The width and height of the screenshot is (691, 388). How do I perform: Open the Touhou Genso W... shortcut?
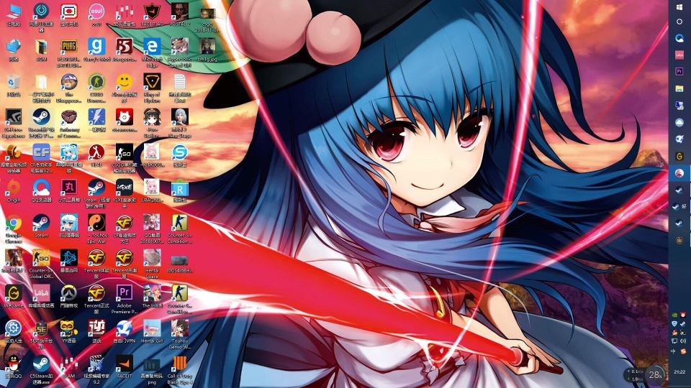[180, 334]
